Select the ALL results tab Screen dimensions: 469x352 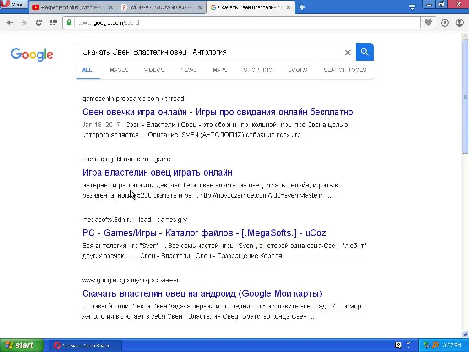(87, 70)
